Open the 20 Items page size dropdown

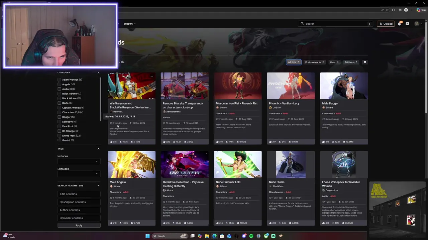click(x=351, y=62)
